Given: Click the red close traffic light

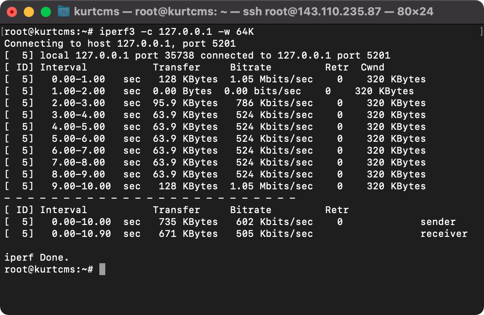Looking at the screenshot, I should click(x=12, y=11).
